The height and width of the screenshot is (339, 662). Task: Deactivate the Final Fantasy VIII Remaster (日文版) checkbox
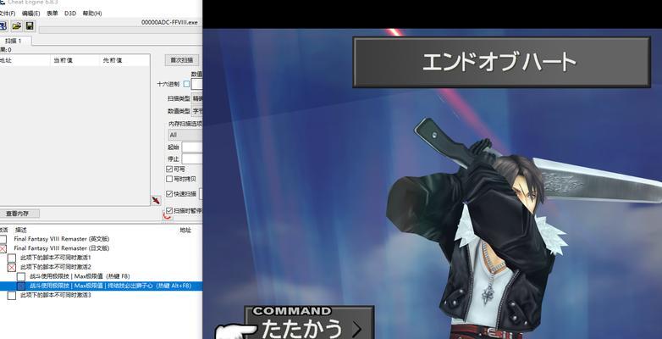tap(3, 248)
